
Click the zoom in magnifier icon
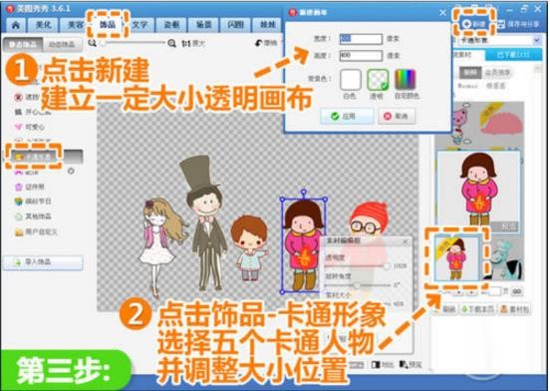coord(171,43)
